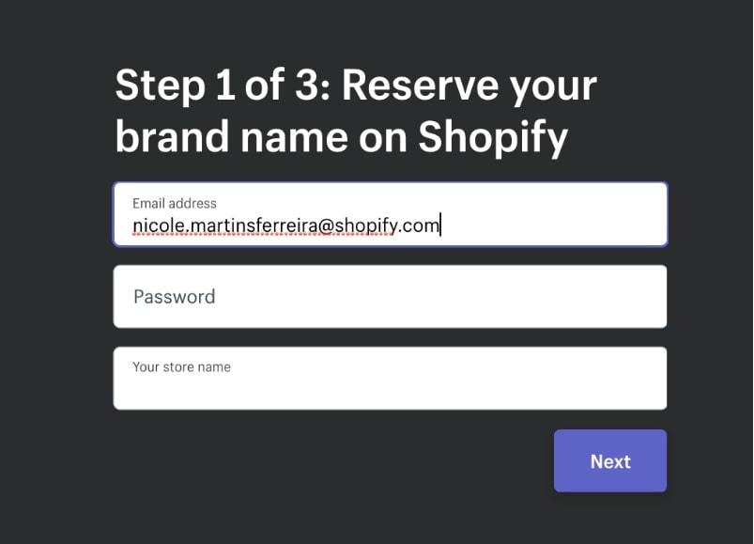Click the 'Step 1 of 3' heading text
This screenshot has width=754, height=544.
222,85
